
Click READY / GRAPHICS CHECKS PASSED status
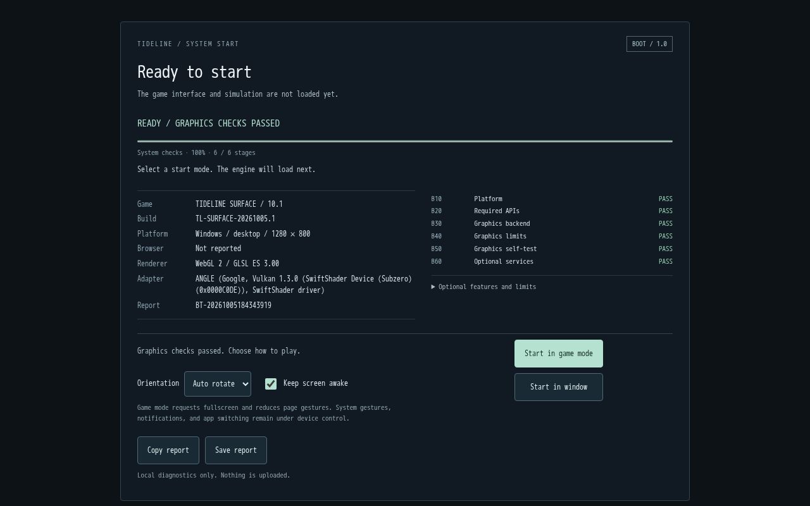pyautogui.click(x=208, y=123)
